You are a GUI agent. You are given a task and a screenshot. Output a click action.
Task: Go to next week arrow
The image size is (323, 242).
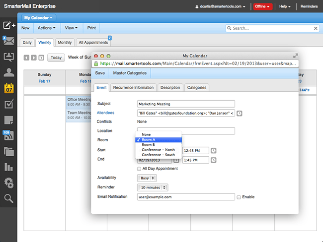(x=34, y=58)
